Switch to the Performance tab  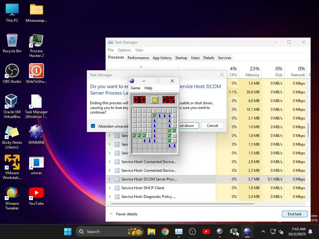click(138, 58)
